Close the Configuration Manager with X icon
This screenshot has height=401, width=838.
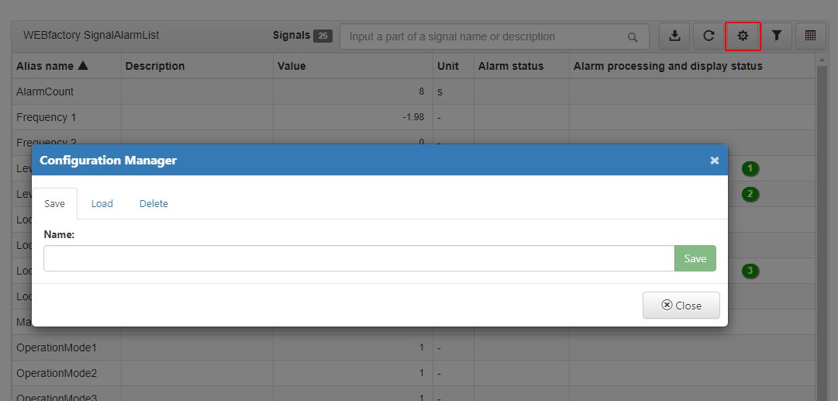pyautogui.click(x=715, y=160)
